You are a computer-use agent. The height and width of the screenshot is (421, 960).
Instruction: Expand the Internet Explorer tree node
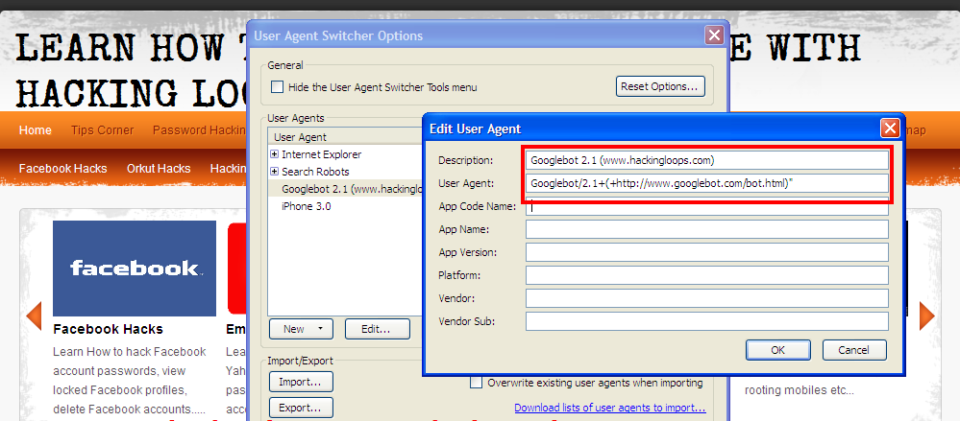pos(274,154)
